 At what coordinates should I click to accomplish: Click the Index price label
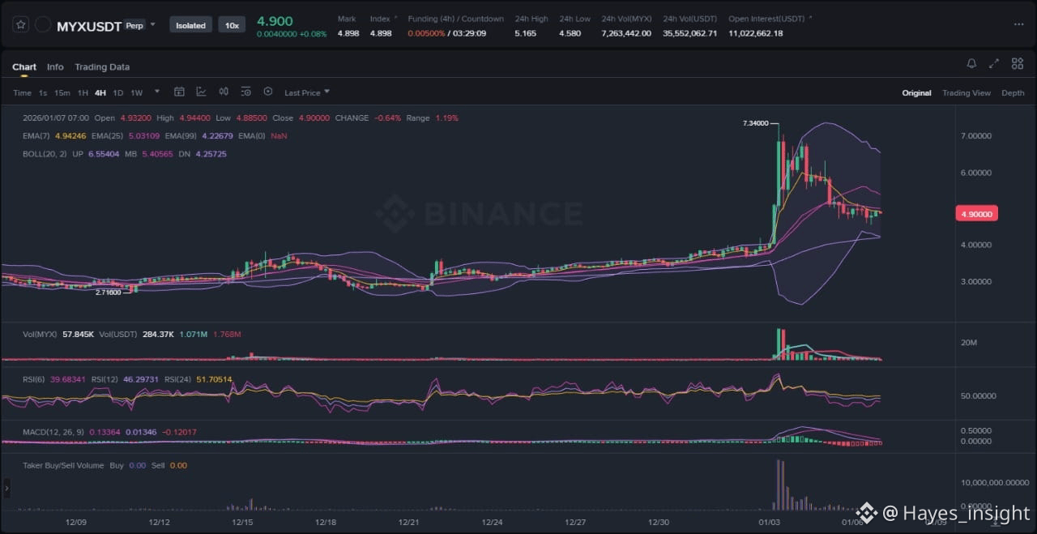pos(380,19)
